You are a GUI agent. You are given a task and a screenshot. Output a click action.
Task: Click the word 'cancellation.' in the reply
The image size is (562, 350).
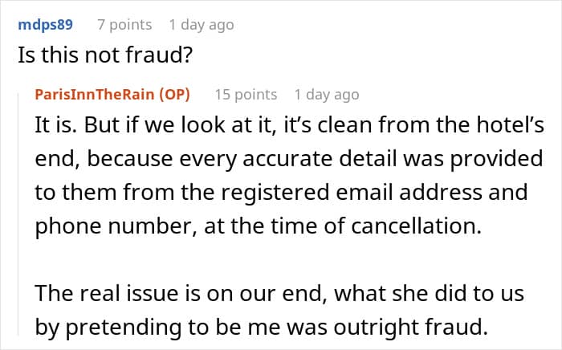(417, 226)
